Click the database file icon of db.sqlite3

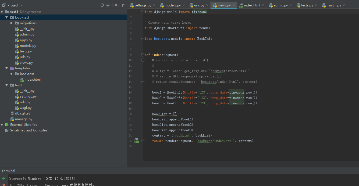12,113
